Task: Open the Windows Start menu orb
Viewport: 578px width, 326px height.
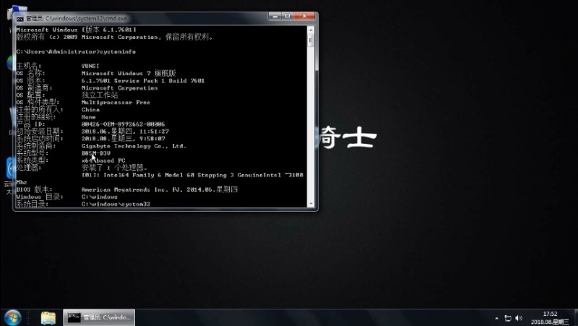Action: [13, 317]
